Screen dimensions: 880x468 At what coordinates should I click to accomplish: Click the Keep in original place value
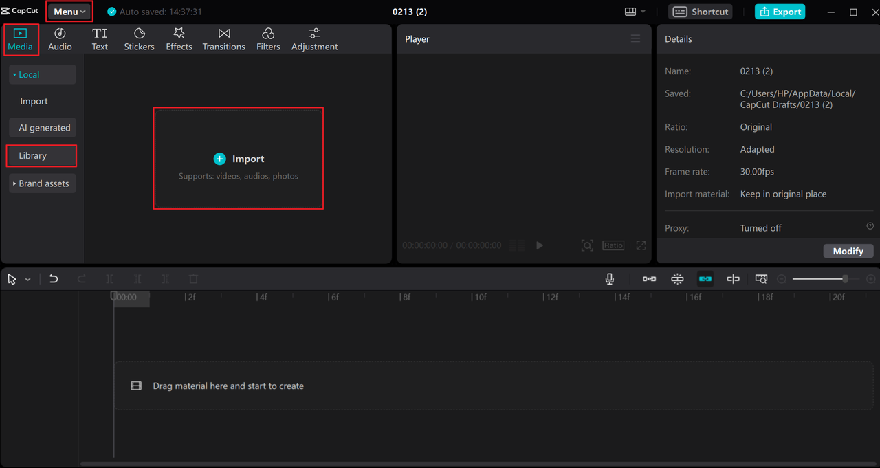click(783, 194)
